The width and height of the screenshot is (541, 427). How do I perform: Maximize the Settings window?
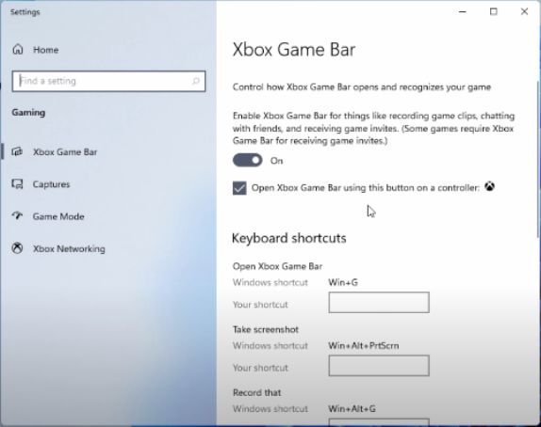493,11
